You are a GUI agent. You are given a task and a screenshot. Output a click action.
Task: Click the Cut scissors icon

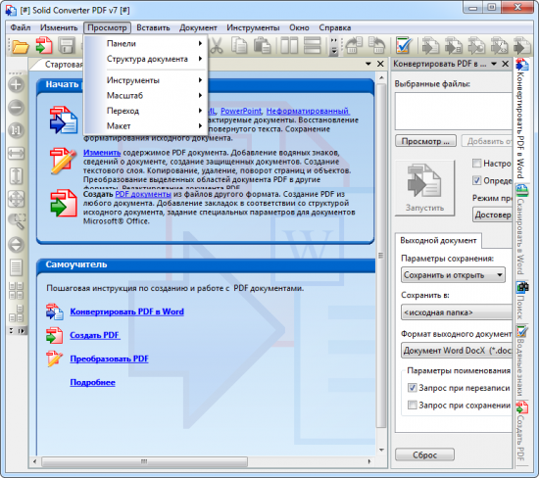[x=217, y=46]
